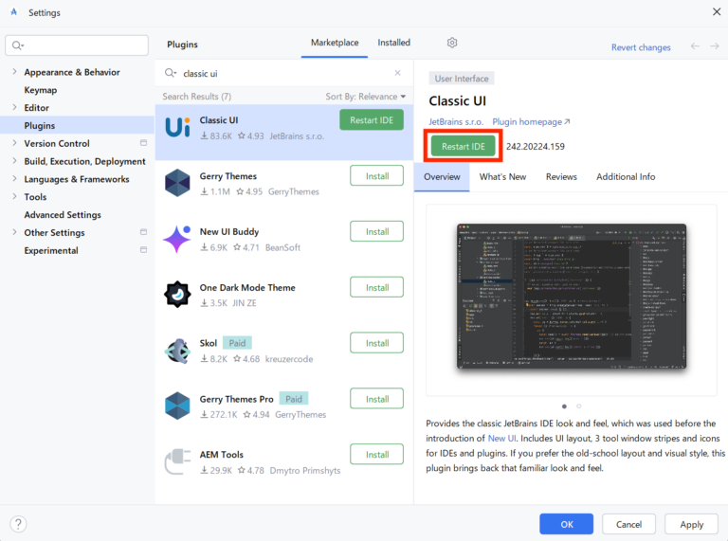Install the Gerry Themes plugin
The width and height of the screenshot is (728, 541).
coord(376,176)
